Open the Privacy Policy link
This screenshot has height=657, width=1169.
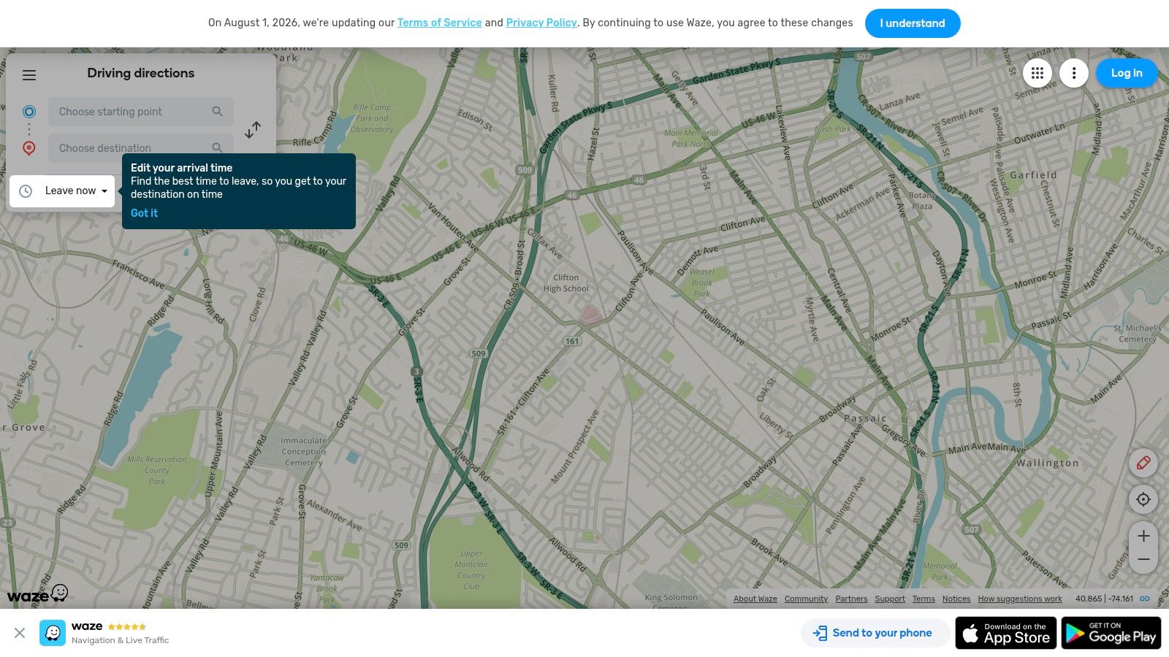coord(541,23)
